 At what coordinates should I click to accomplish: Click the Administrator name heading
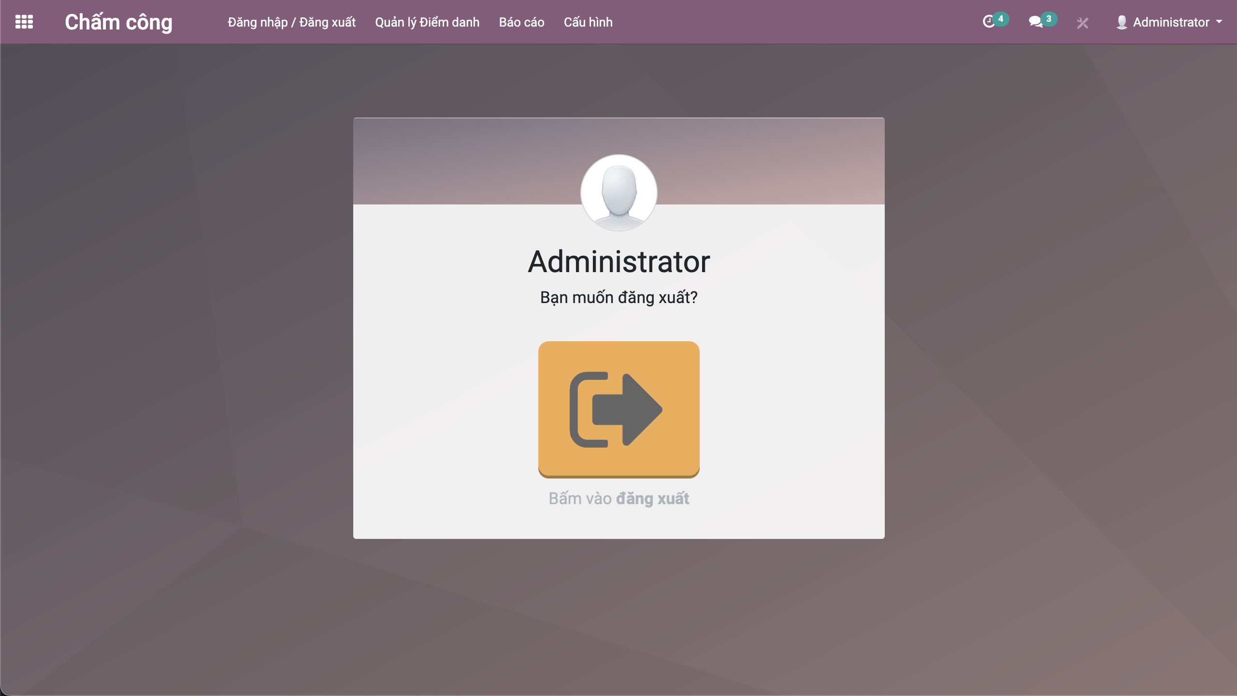[x=618, y=261]
